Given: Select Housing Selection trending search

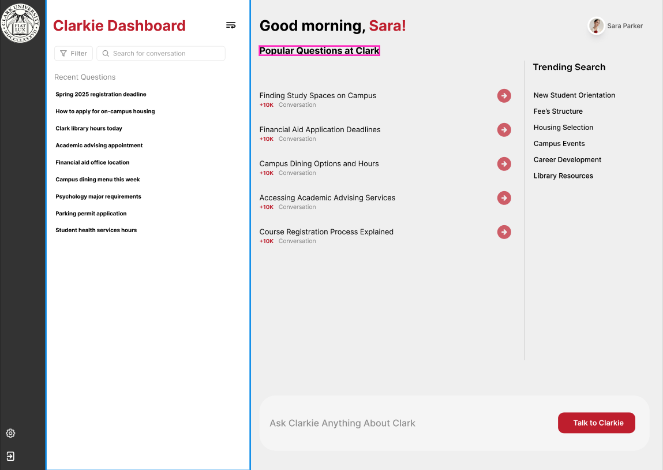Looking at the screenshot, I should click(x=563, y=128).
